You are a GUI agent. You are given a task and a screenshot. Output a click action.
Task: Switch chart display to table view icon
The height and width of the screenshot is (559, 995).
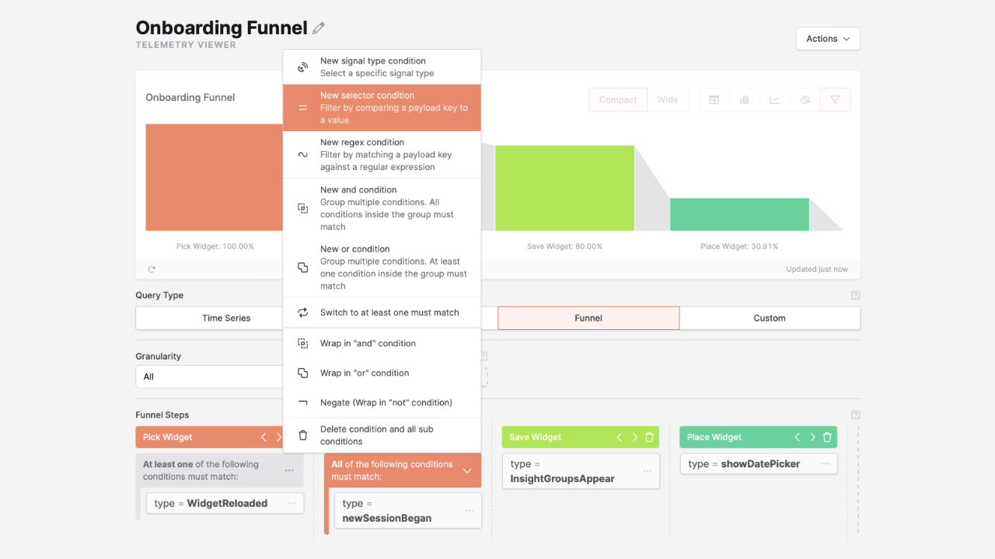pyautogui.click(x=714, y=100)
